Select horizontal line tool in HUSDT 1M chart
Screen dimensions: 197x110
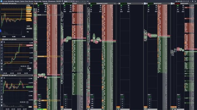2,48
